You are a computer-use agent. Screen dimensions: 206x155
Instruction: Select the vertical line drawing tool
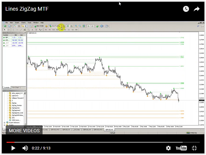13,30
